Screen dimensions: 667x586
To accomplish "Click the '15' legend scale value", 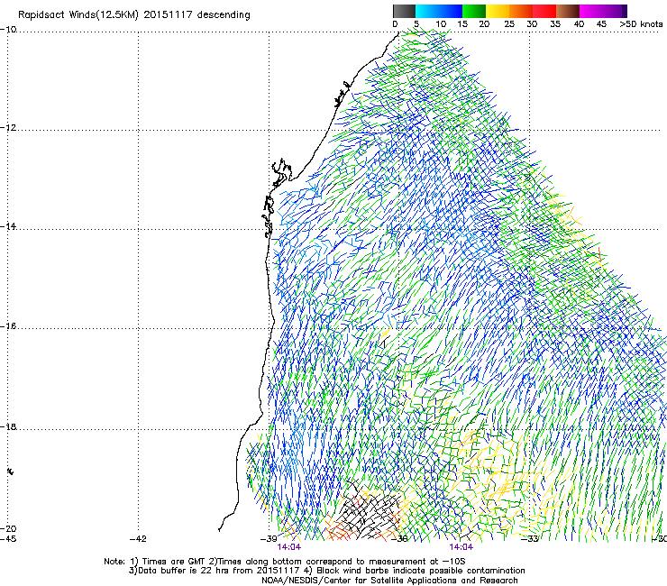I will click(x=462, y=24).
